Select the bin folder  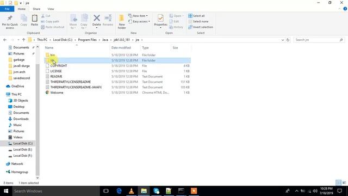[x=117, y=55]
